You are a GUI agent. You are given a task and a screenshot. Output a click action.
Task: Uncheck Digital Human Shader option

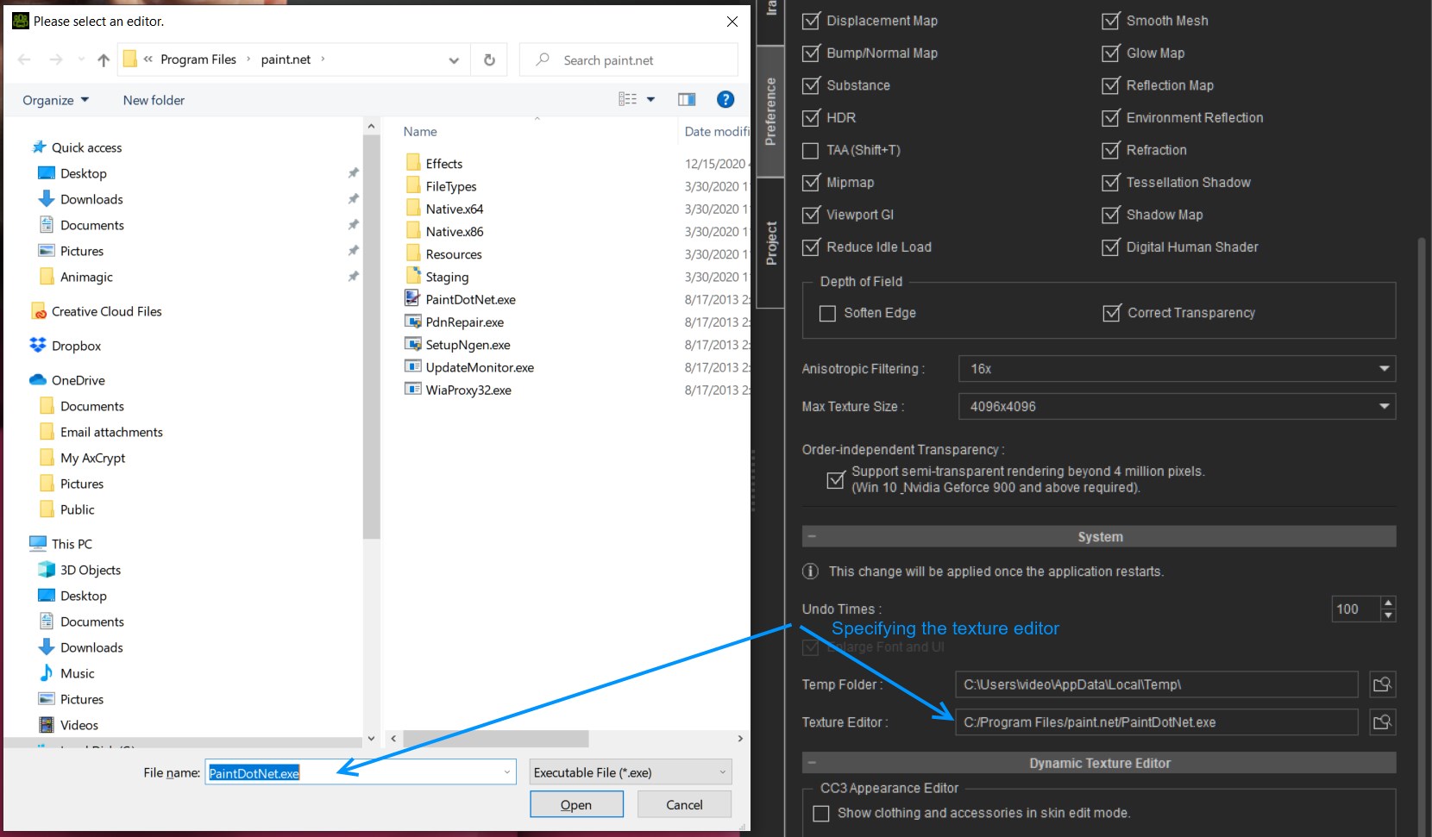click(1111, 247)
